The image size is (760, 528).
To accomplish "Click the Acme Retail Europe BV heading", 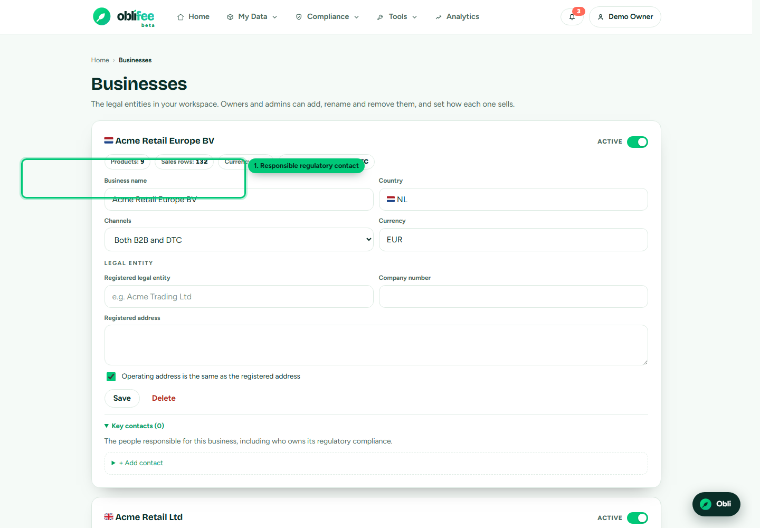I will point(165,140).
